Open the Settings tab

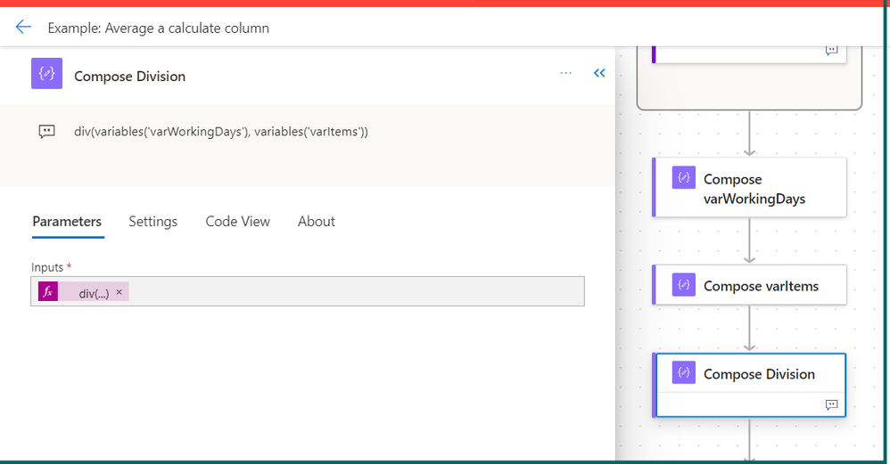pyautogui.click(x=152, y=222)
